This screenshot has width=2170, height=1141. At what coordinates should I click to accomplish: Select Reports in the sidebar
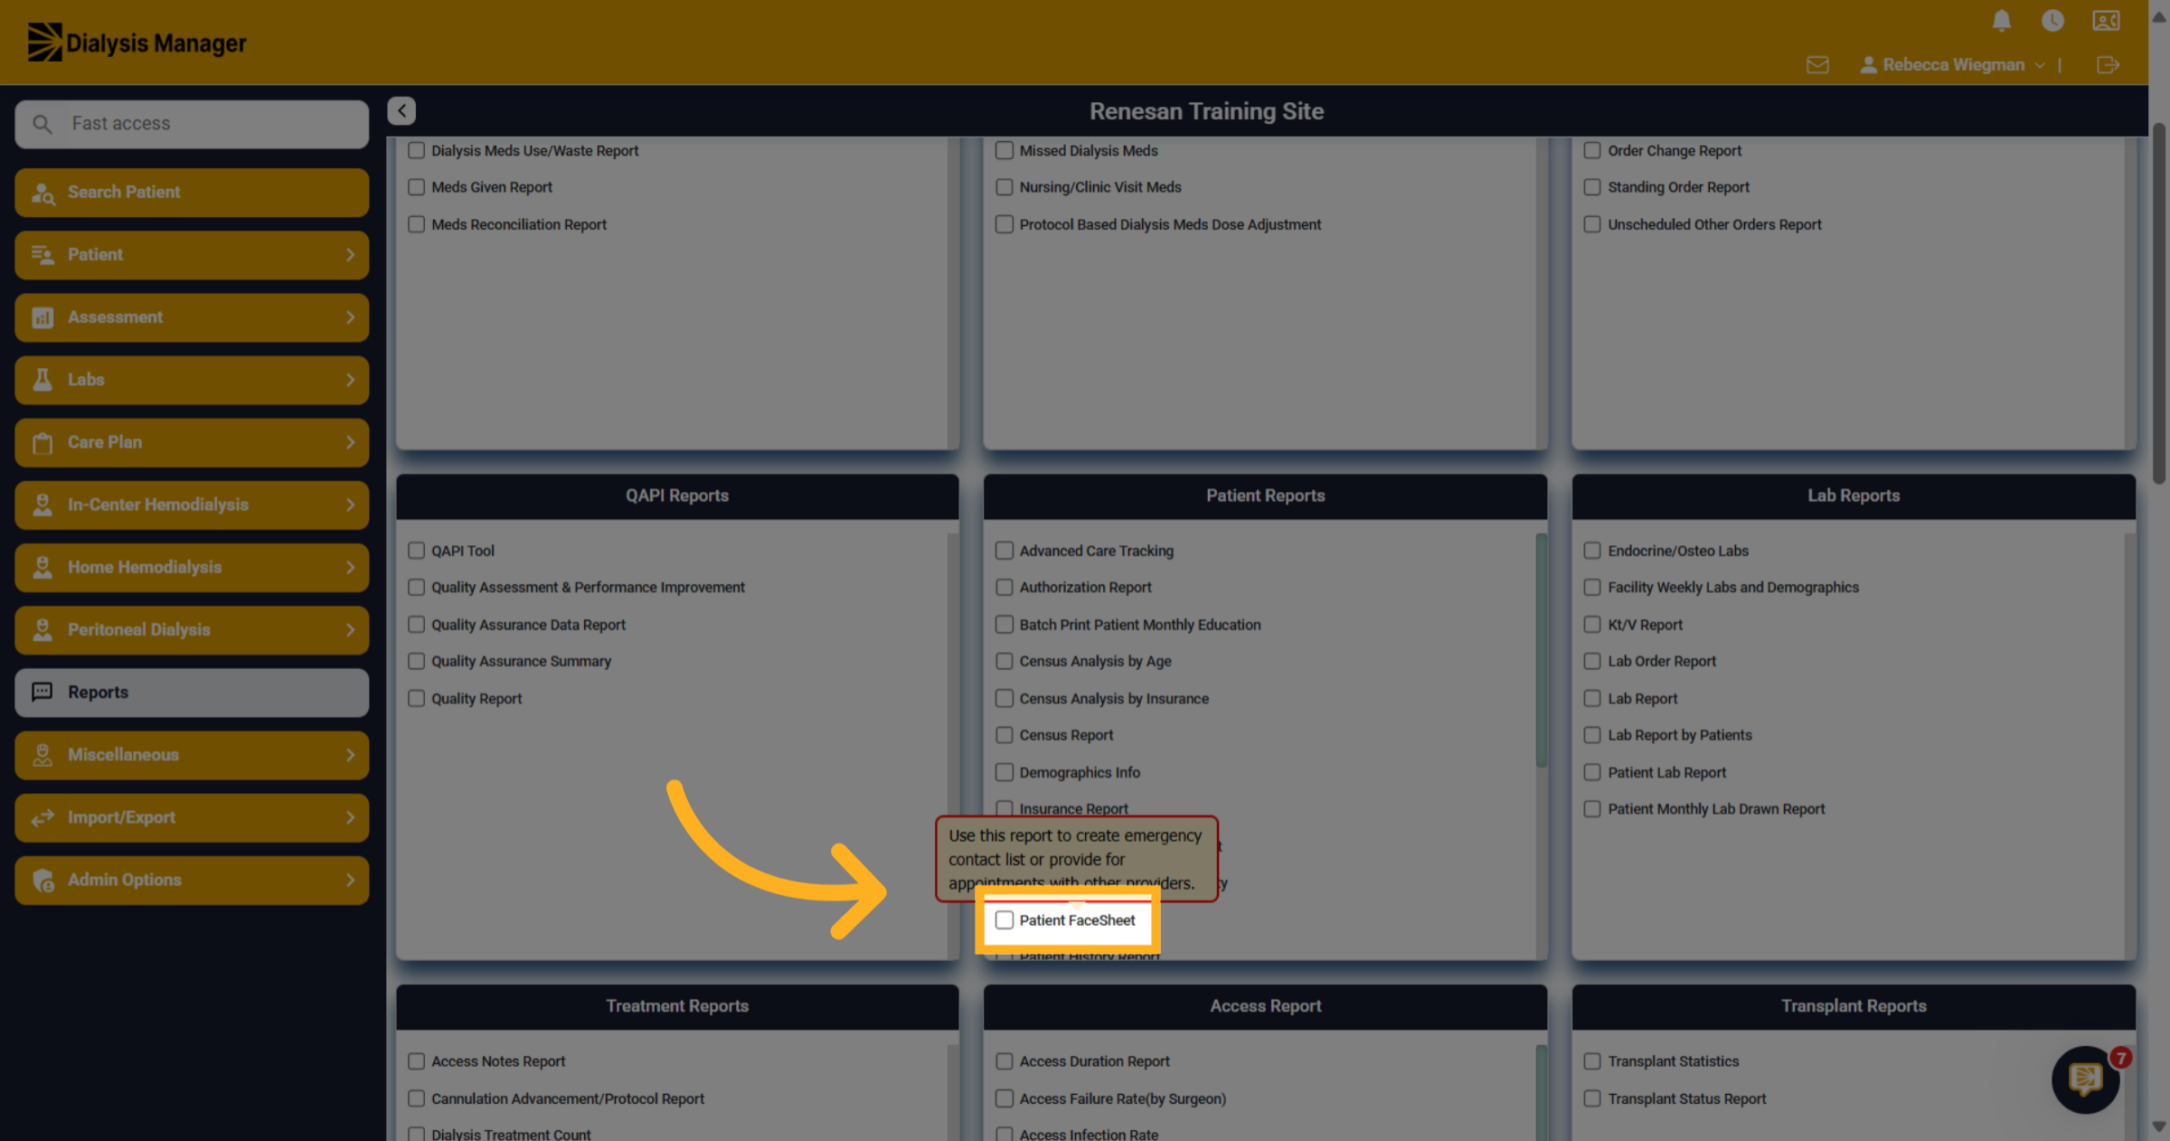coord(192,693)
